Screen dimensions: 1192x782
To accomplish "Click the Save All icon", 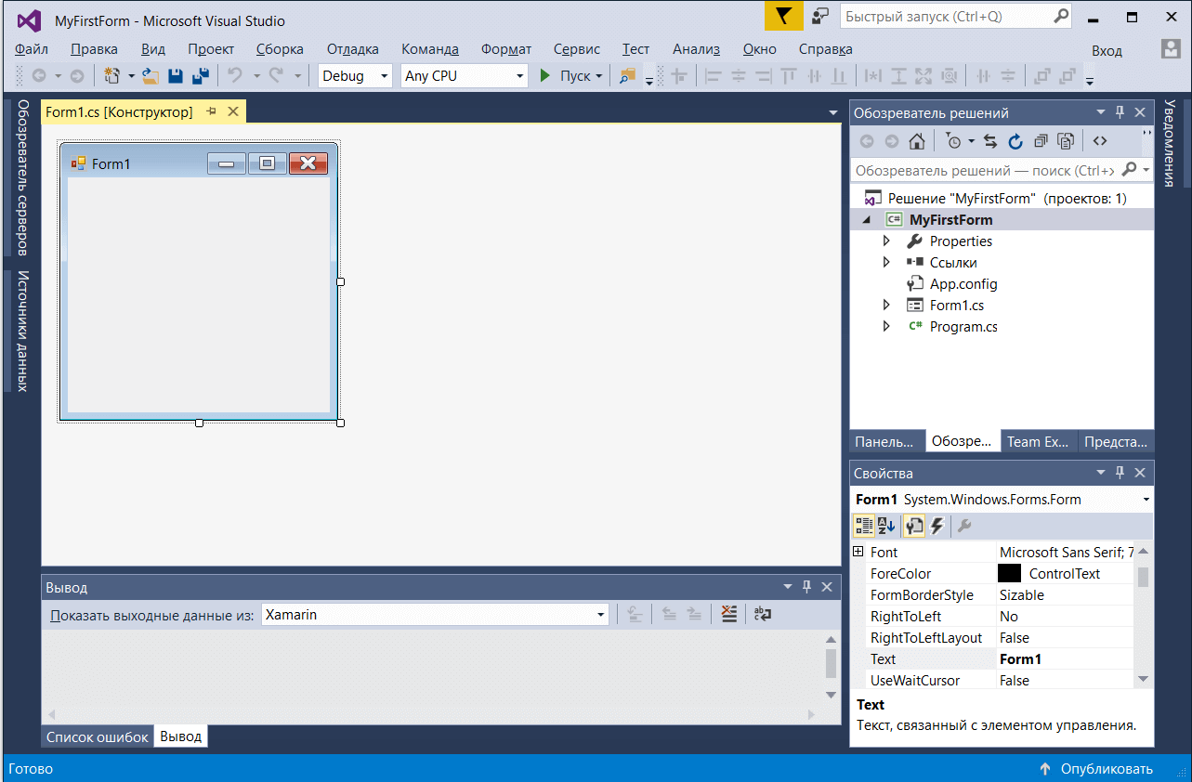I will coord(199,76).
